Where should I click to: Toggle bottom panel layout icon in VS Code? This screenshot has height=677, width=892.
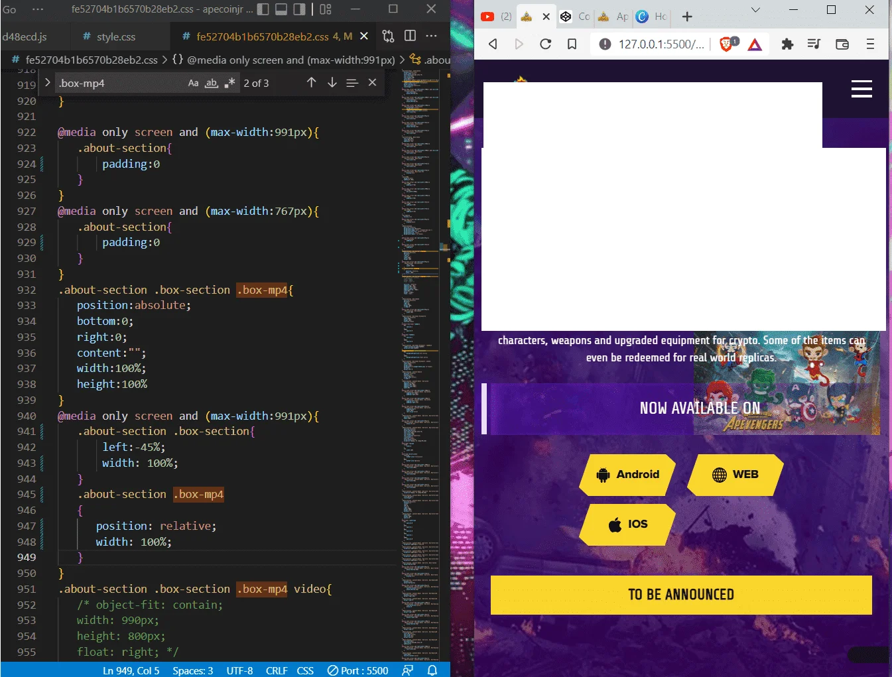coord(281,9)
